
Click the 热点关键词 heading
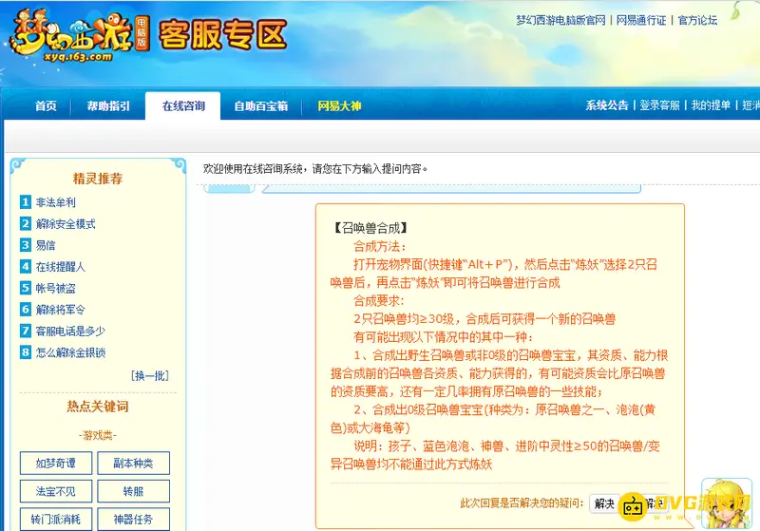click(x=98, y=407)
